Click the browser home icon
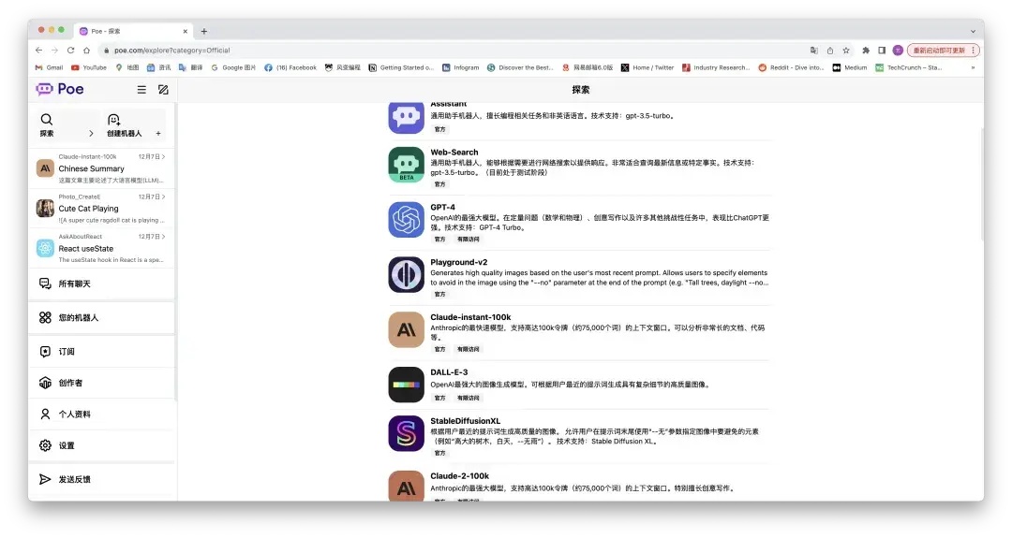Viewport: 1012px width, 538px height. click(x=86, y=51)
